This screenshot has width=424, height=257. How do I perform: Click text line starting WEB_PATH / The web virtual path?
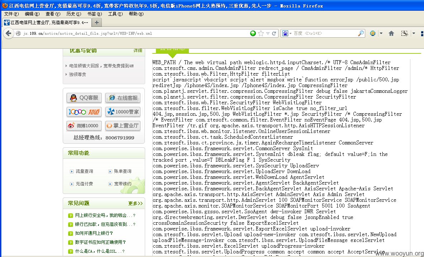click(x=271, y=62)
